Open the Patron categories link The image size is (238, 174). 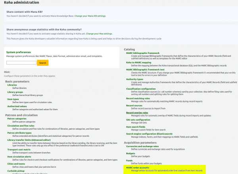point(17,119)
